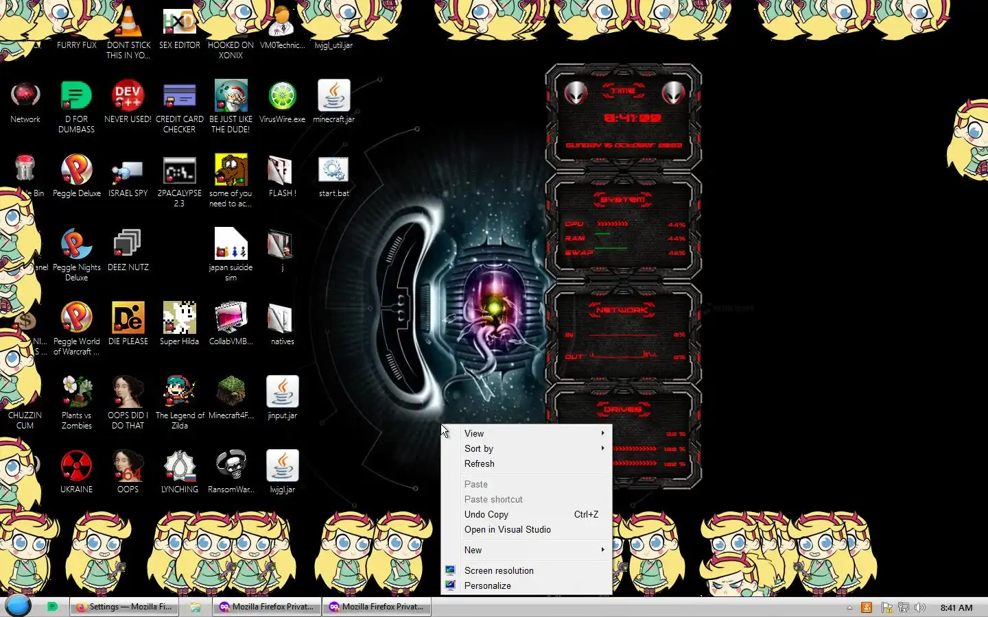Click the disabled Paste shortcut entry
Viewport: 988px width, 617px height.
(526, 499)
